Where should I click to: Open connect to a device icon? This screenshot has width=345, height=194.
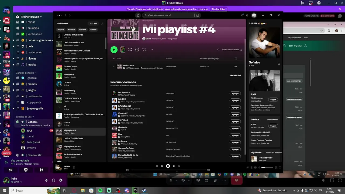coord(256,167)
